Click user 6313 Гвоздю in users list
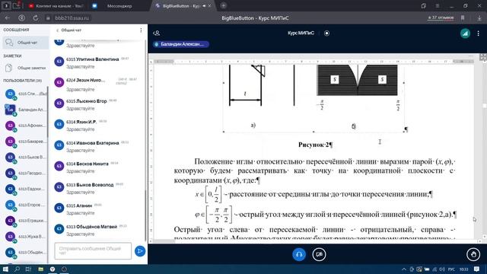The height and width of the screenshot is (274, 487). (x=25, y=173)
